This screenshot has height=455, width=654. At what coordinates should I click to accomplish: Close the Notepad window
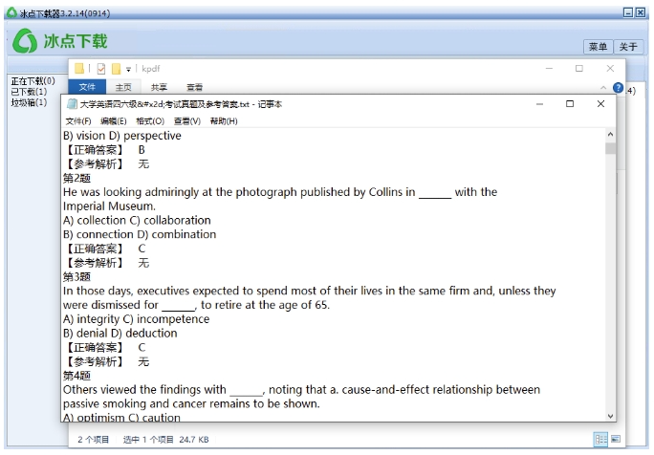click(600, 103)
